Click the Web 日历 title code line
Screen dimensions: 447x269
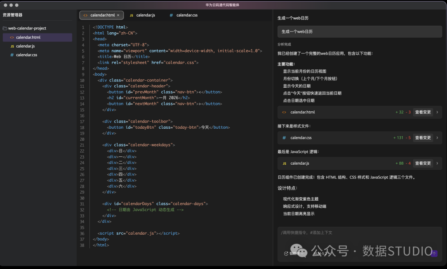tap(123, 57)
